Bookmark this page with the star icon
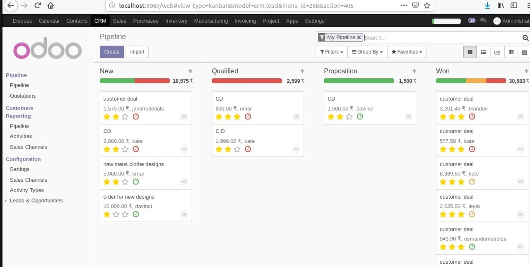 (x=426, y=6)
